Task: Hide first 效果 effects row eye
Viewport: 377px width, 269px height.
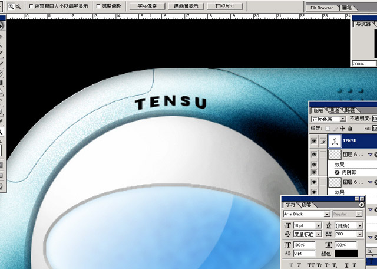Action: [x=314, y=165]
